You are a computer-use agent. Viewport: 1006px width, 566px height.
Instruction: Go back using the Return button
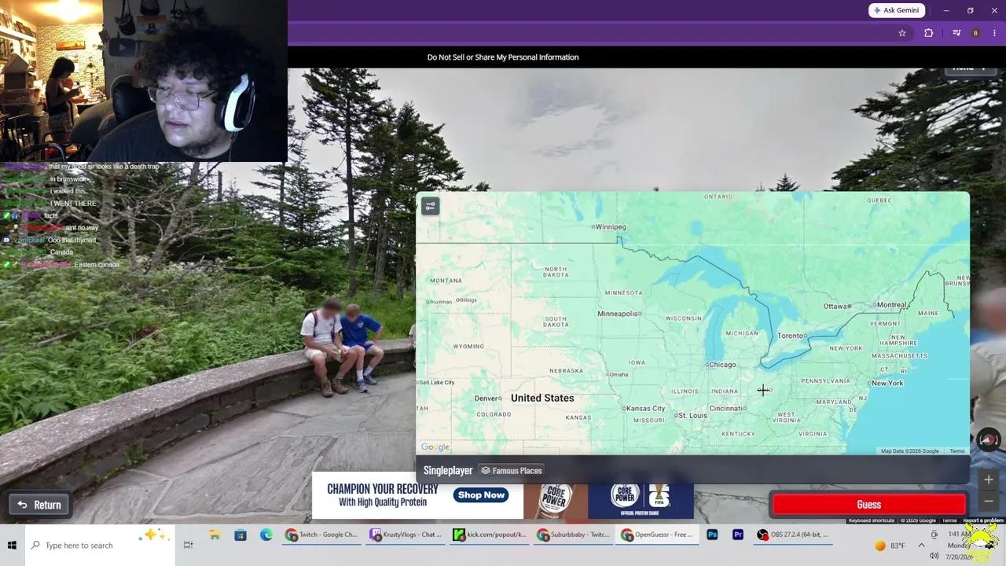click(39, 505)
